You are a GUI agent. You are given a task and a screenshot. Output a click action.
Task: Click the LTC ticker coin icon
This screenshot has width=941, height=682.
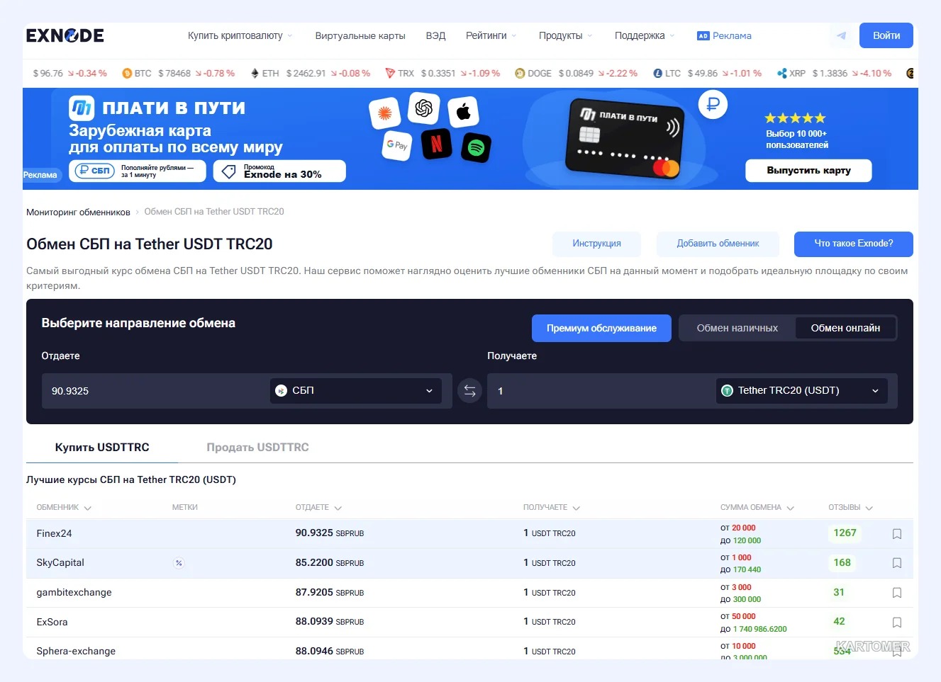pos(657,73)
